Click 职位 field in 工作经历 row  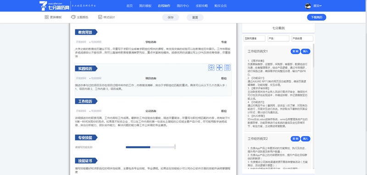click(x=224, y=111)
